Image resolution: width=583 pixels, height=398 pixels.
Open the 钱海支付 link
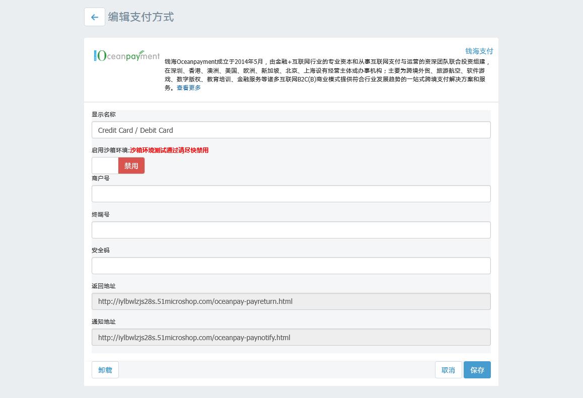pos(479,51)
